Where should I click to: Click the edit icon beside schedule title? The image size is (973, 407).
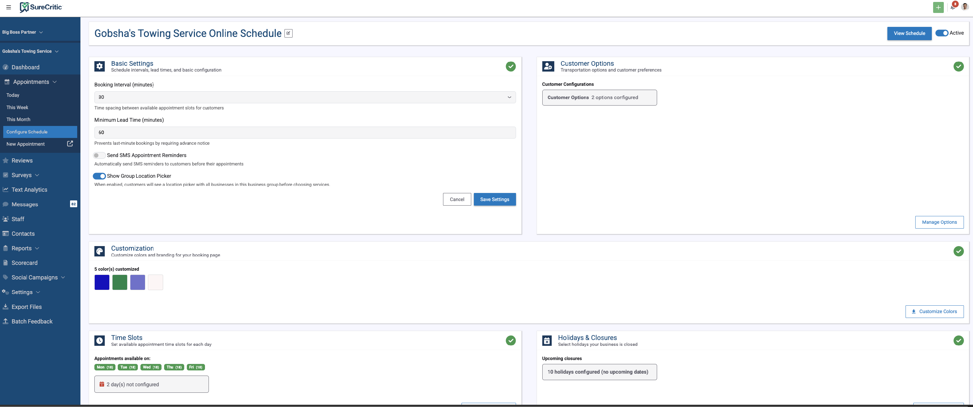pyautogui.click(x=288, y=33)
